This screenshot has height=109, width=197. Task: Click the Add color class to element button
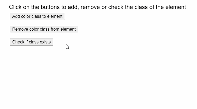(x=37, y=16)
